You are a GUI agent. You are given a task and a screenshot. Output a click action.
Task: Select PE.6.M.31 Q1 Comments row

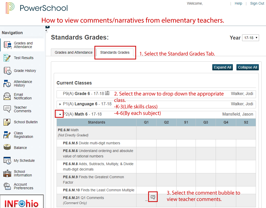click(x=156, y=201)
